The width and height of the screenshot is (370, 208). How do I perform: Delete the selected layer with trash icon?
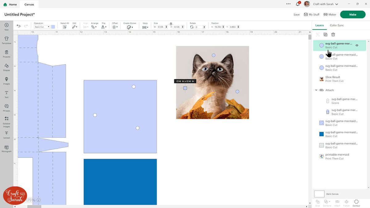pyautogui.click(x=333, y=35)
